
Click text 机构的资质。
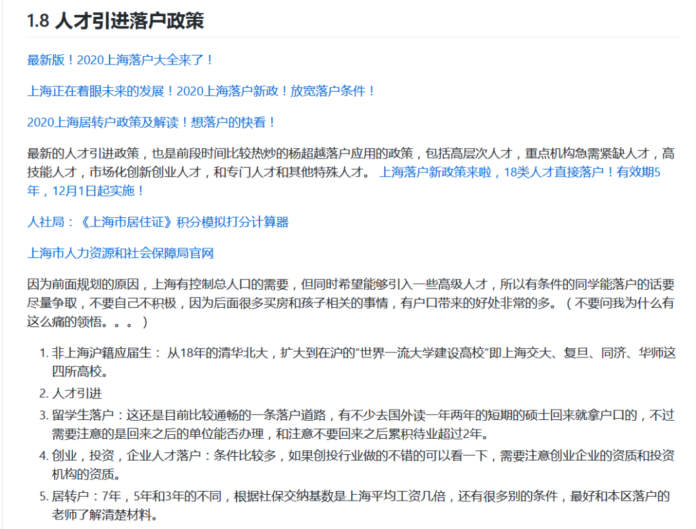pos(86,474)
